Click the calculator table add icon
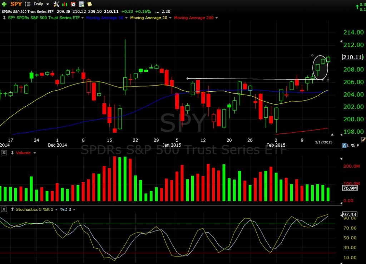The image size is (366, 264). [81, 4]
